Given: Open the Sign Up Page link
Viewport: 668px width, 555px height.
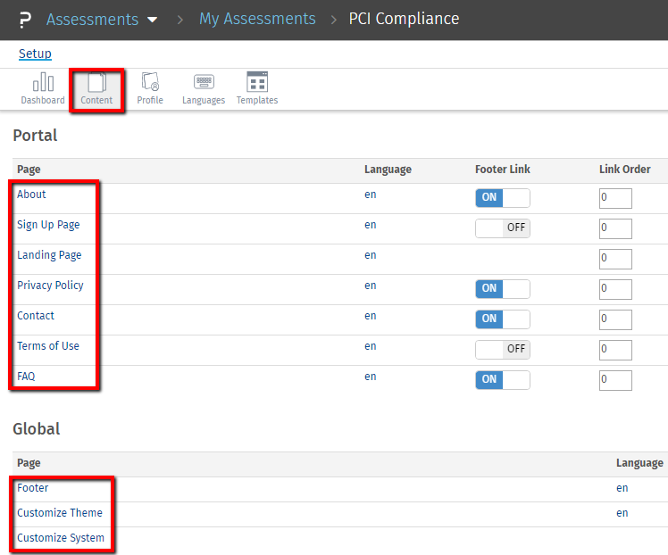Looking at the screenshot, I should point(48,225).
